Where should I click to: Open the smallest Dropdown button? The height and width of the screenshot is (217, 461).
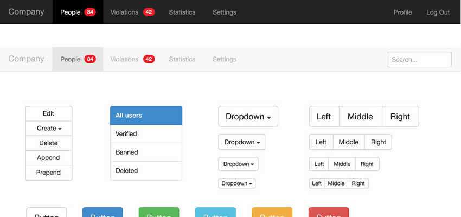click(x=237, y=183)
